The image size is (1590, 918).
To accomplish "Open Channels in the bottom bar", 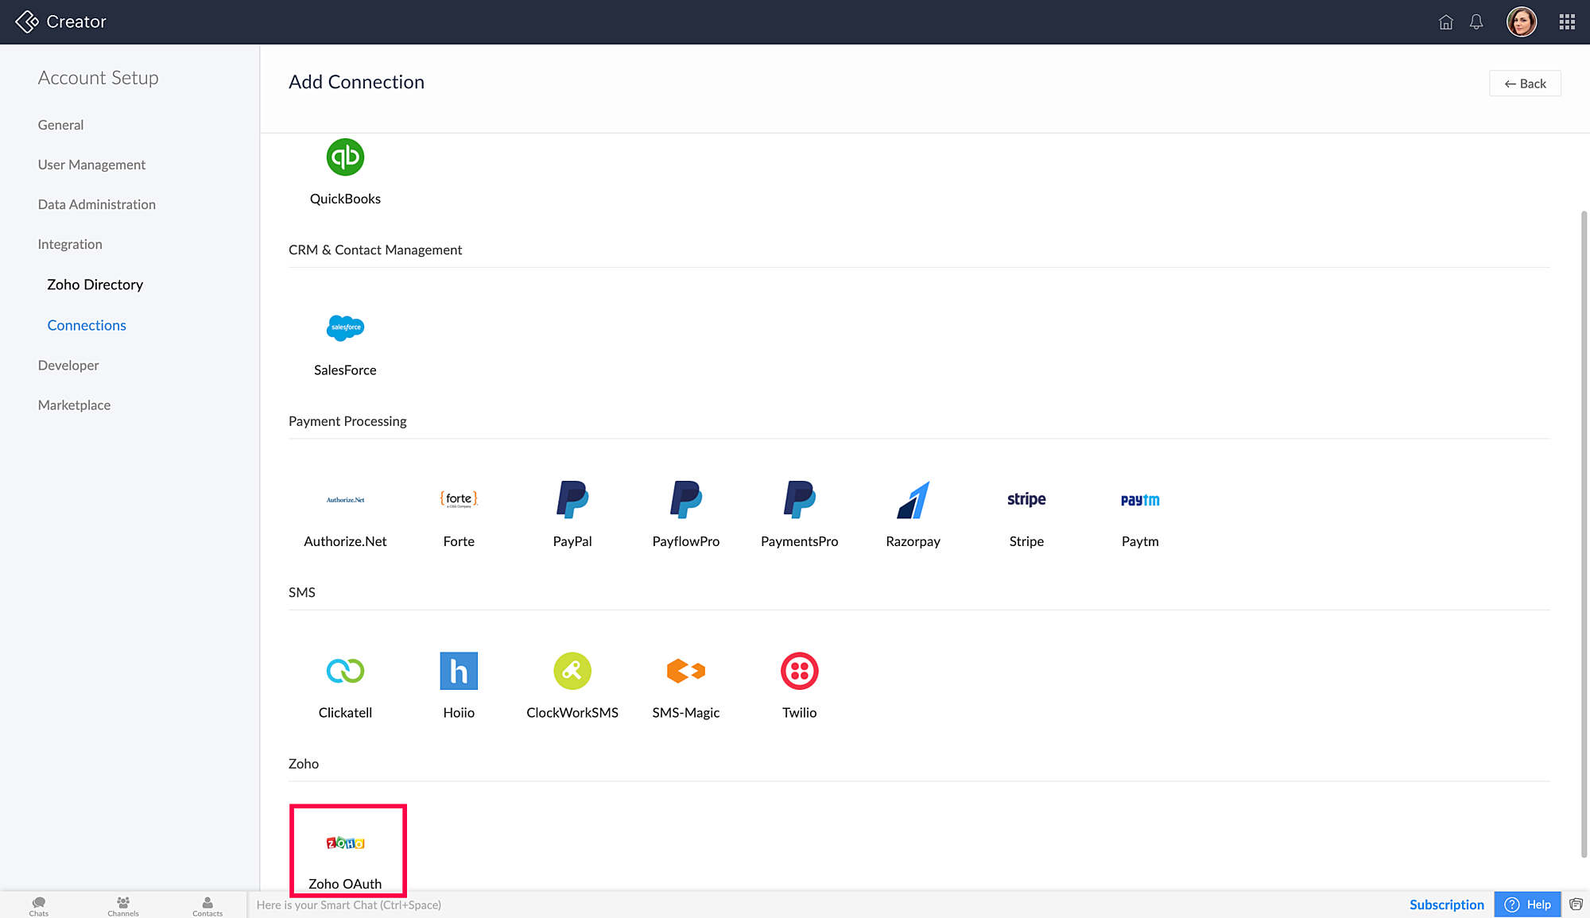I will (123, 906).
